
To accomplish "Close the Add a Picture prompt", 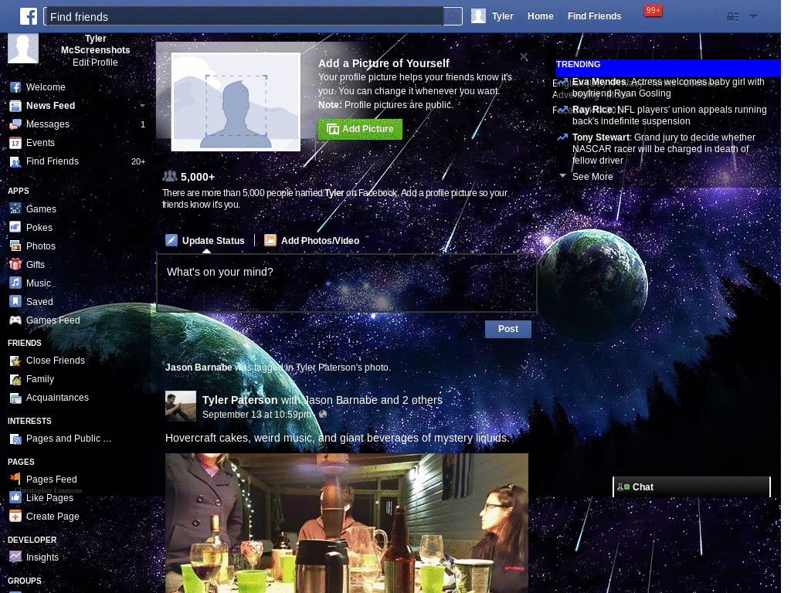I will (524, 57).
